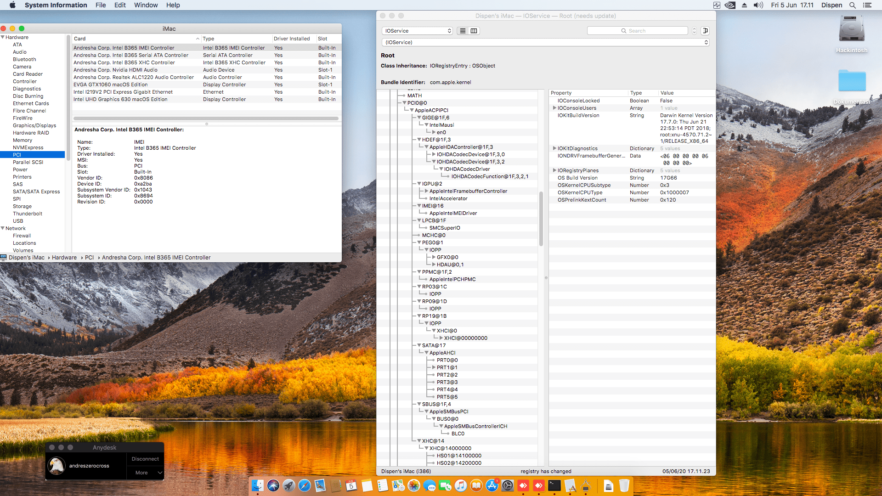
Task: Collapse the PCI0@0 tree node
Action: pos(404,103)
